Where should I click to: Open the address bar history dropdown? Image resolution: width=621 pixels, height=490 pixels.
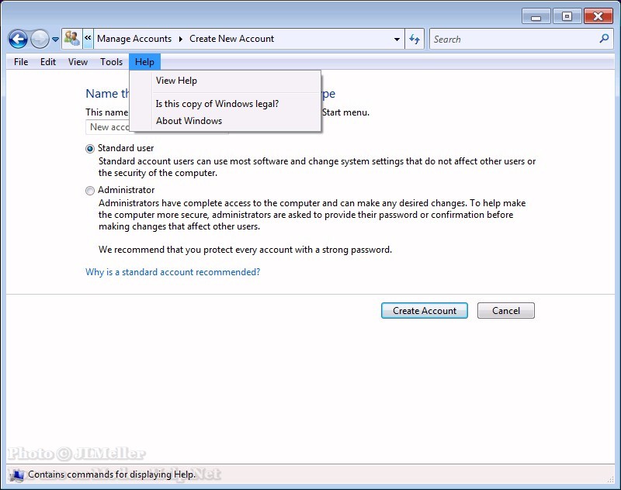[x=397, y=39]
